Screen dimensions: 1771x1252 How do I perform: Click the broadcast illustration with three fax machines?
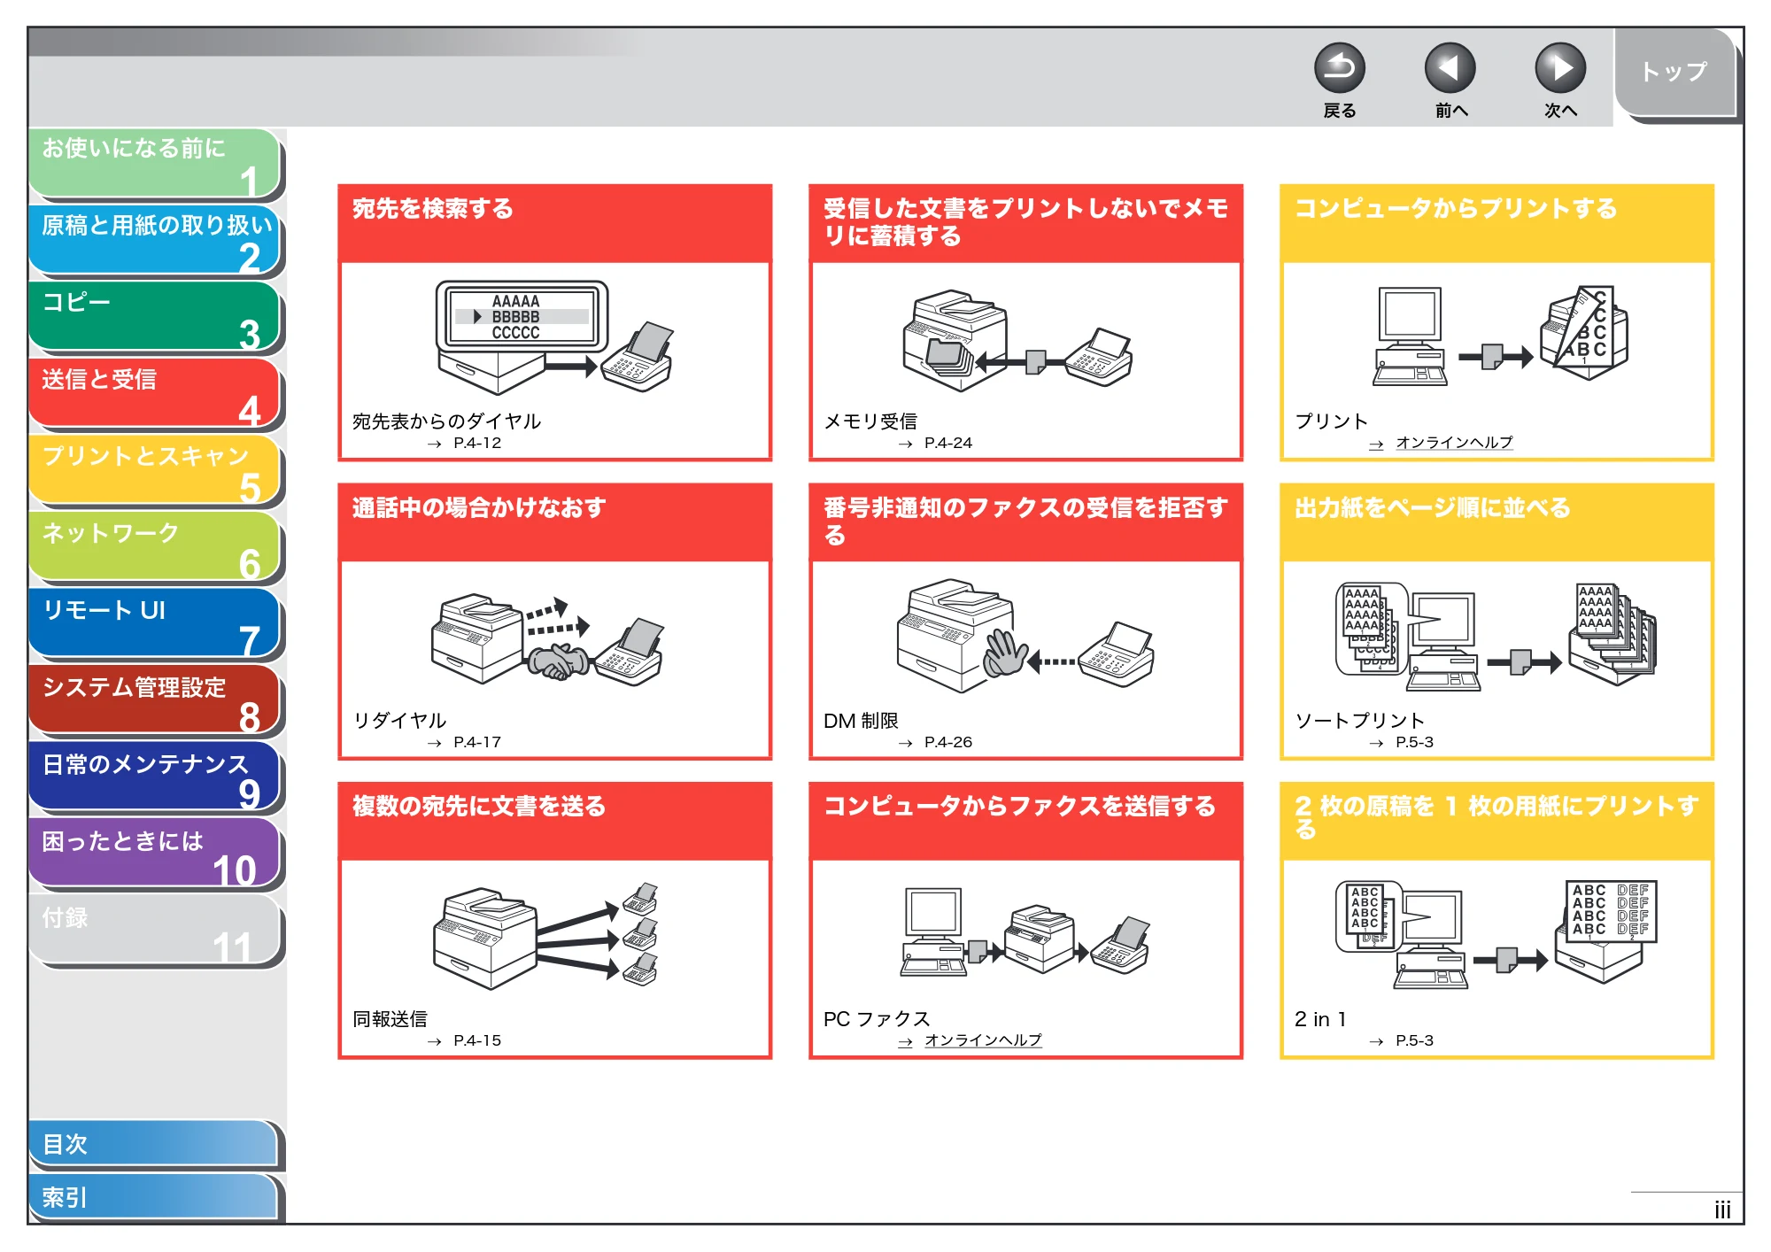[545, 937]
